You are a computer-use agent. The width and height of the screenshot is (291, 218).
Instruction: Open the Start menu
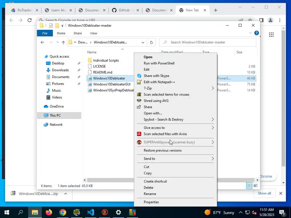point(7,212)
